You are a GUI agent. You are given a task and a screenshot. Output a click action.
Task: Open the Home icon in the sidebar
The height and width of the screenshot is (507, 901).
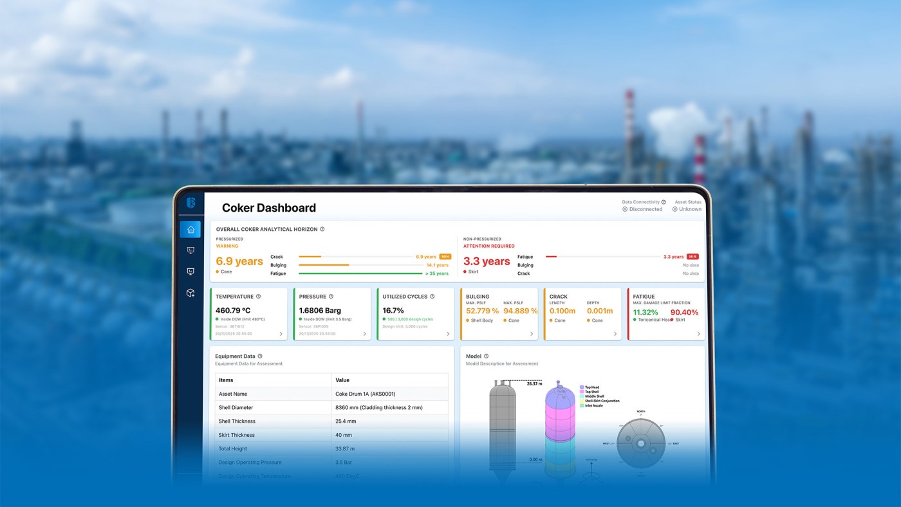(x=190, y=230)
